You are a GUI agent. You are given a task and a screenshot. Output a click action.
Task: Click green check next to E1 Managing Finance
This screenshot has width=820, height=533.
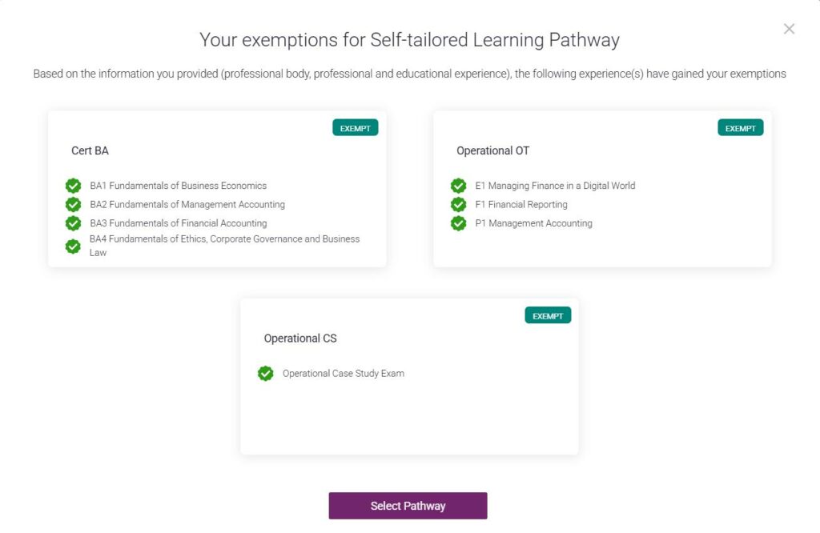tap(458, 186)
